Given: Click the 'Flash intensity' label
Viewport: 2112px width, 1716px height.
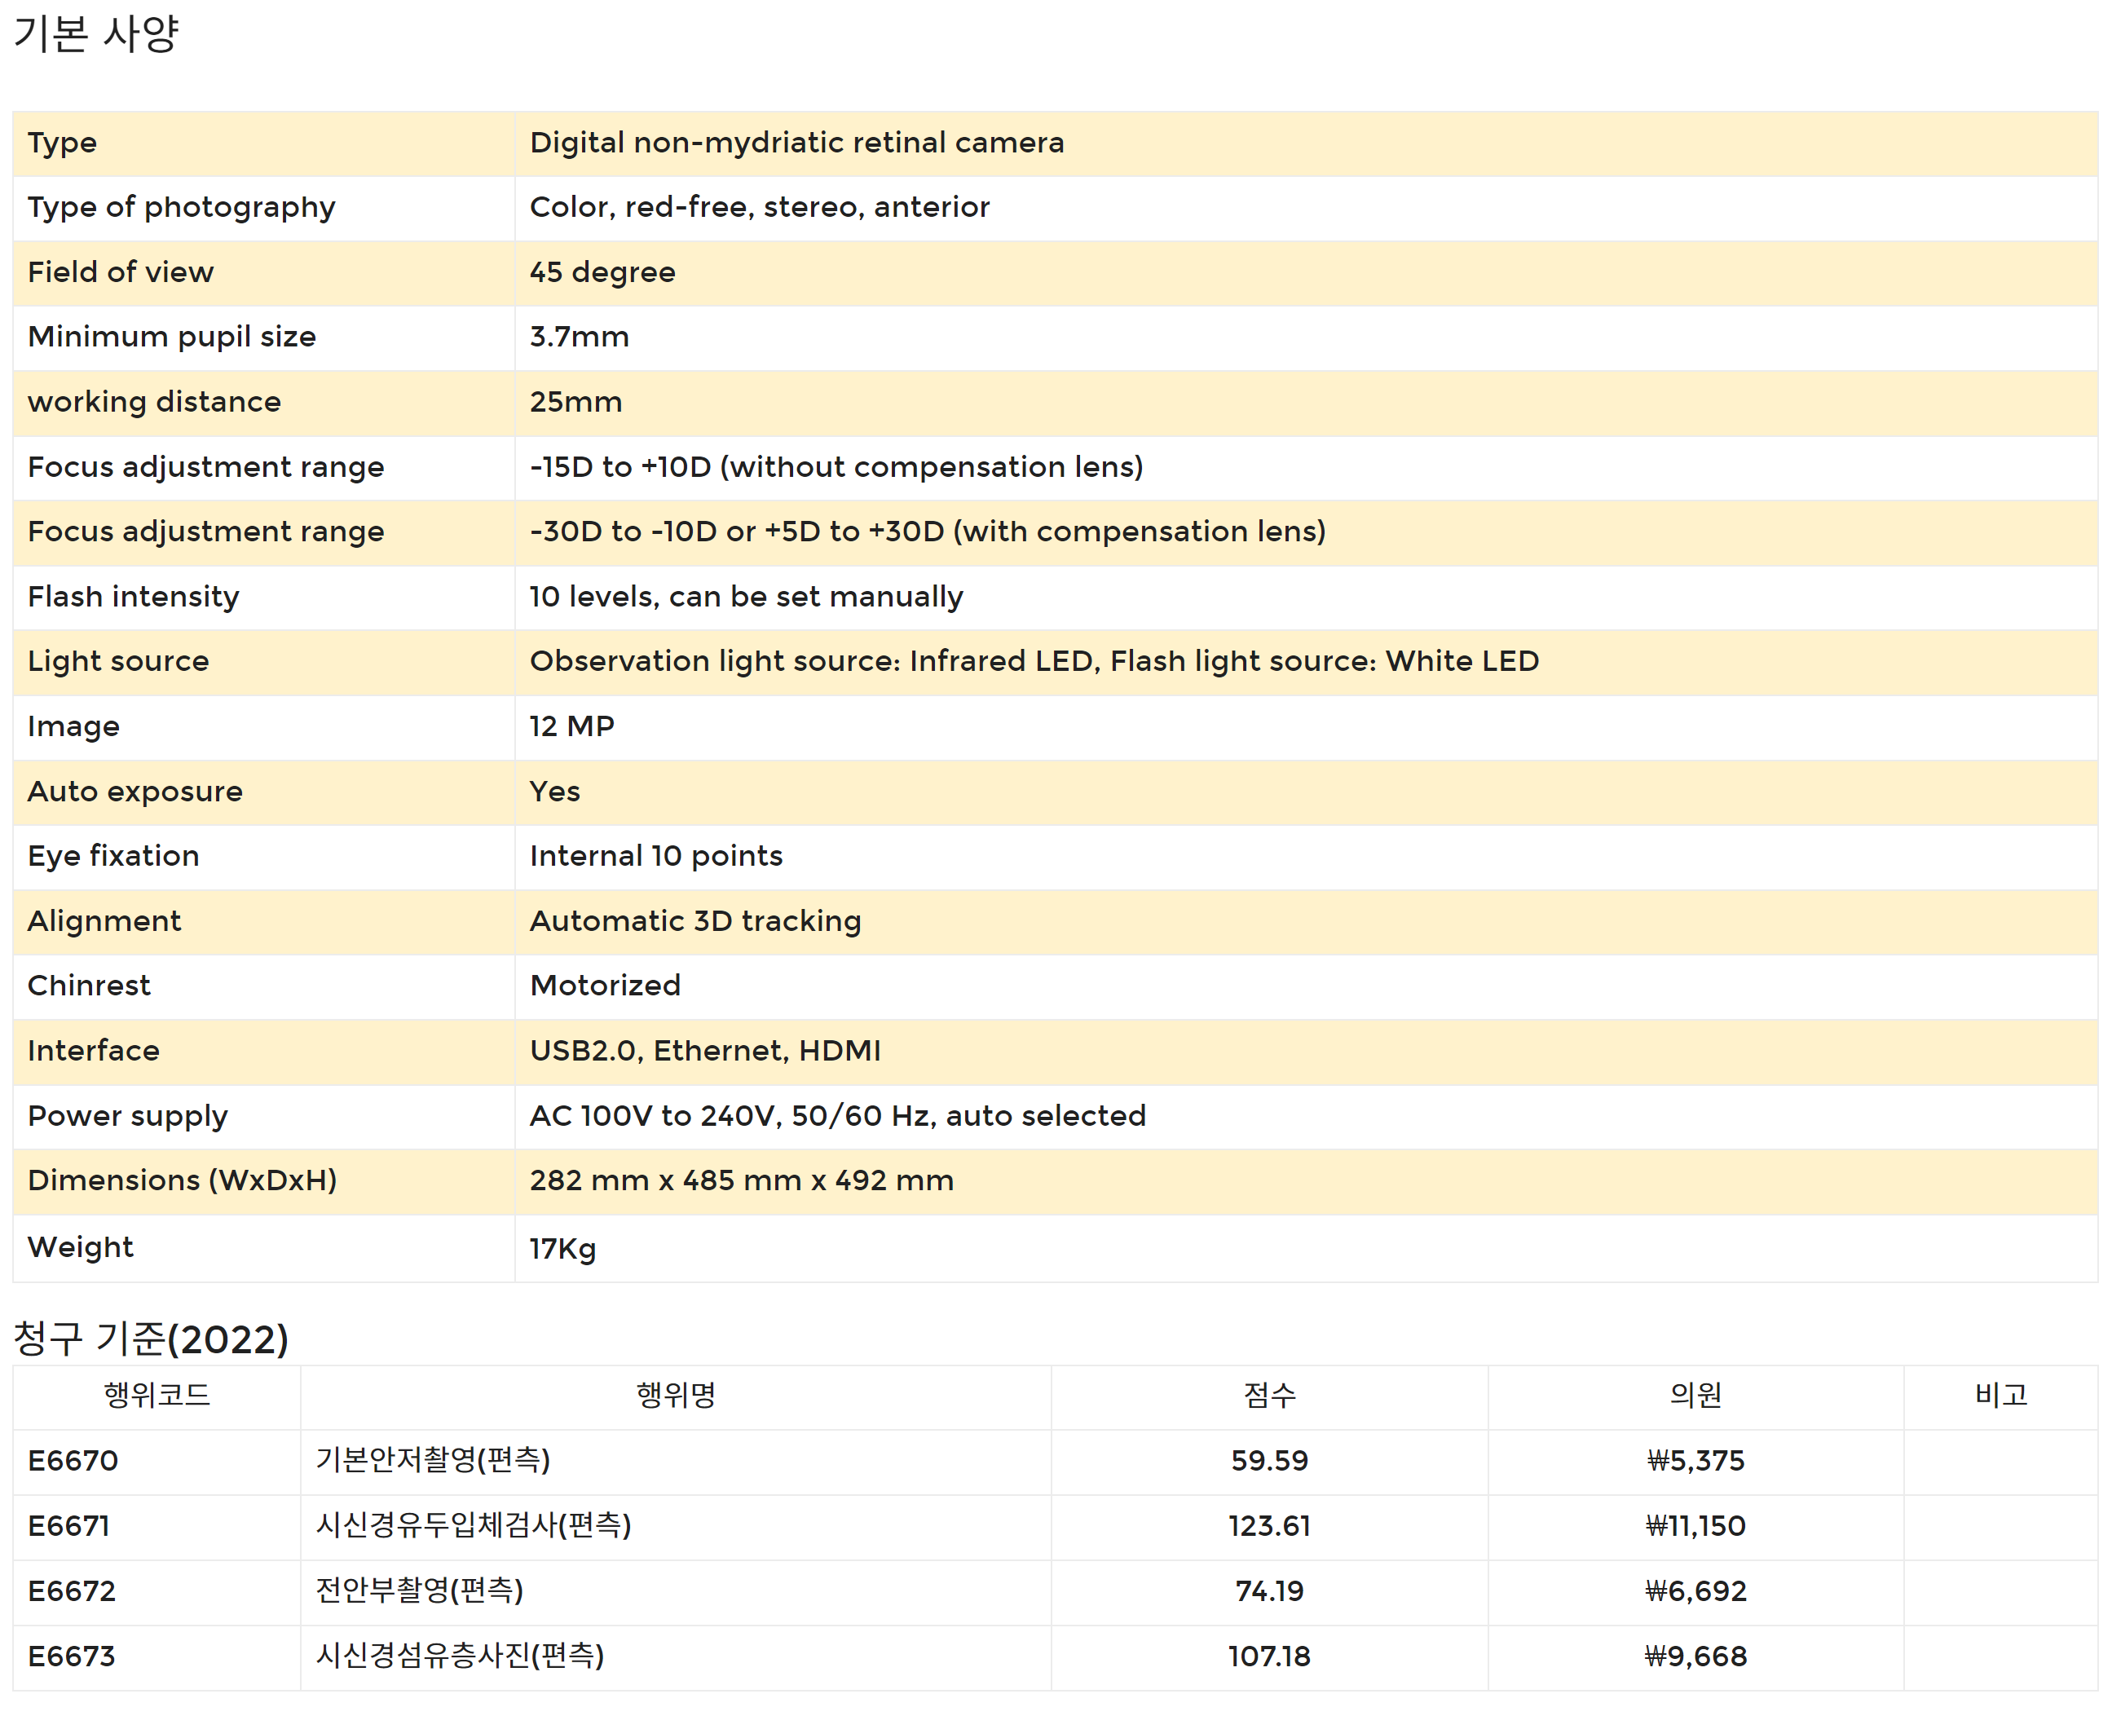Looking at the screenshot, I should click(x=134, y=597).
